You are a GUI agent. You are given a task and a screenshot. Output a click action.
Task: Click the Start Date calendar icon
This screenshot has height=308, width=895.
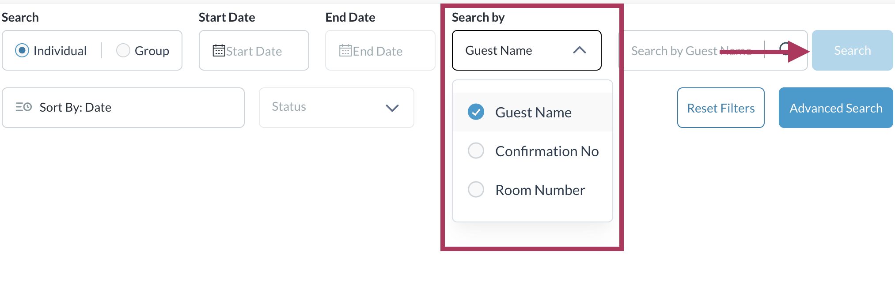219,51
